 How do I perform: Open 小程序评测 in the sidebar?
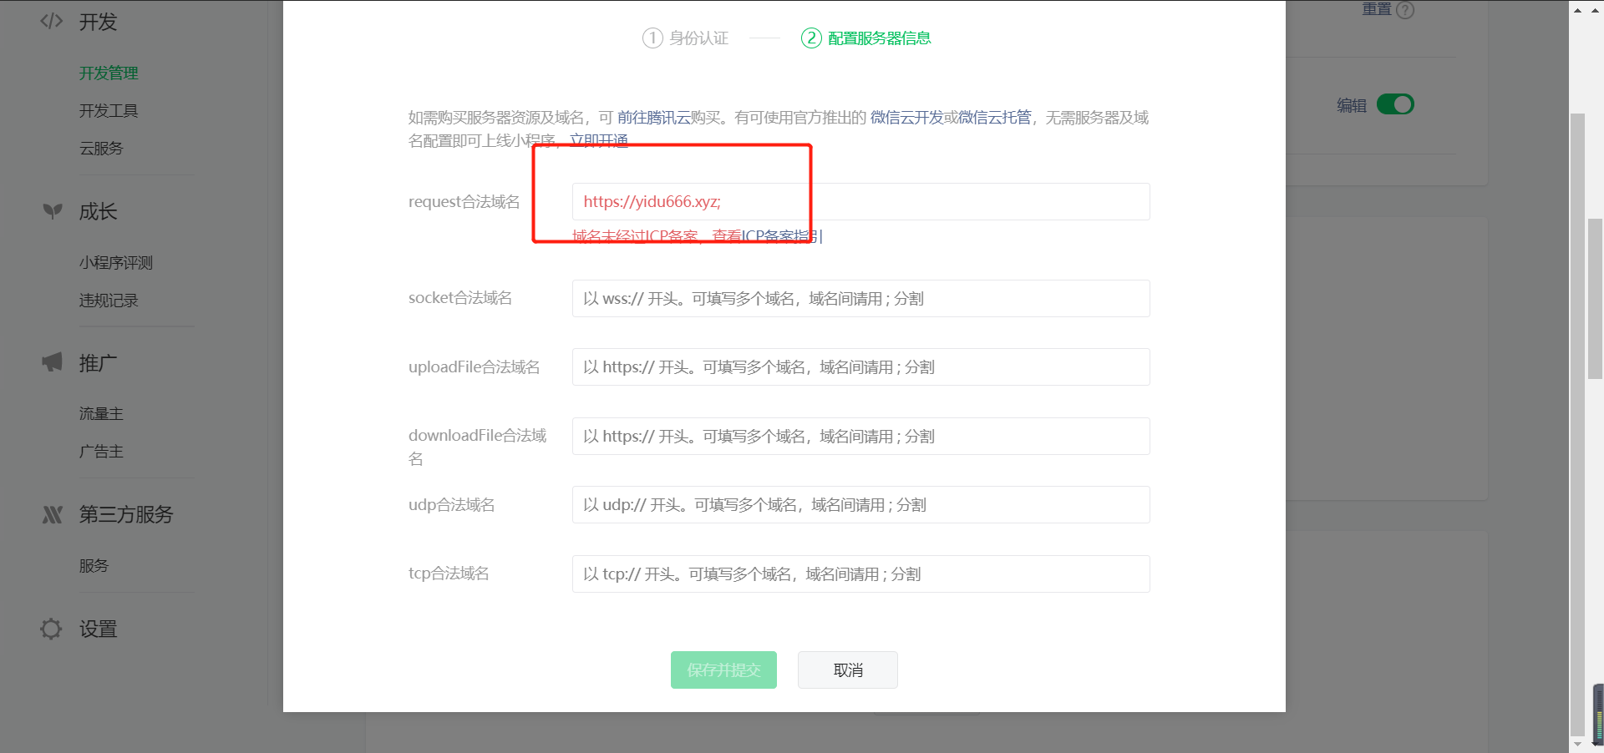pos(116,263)
